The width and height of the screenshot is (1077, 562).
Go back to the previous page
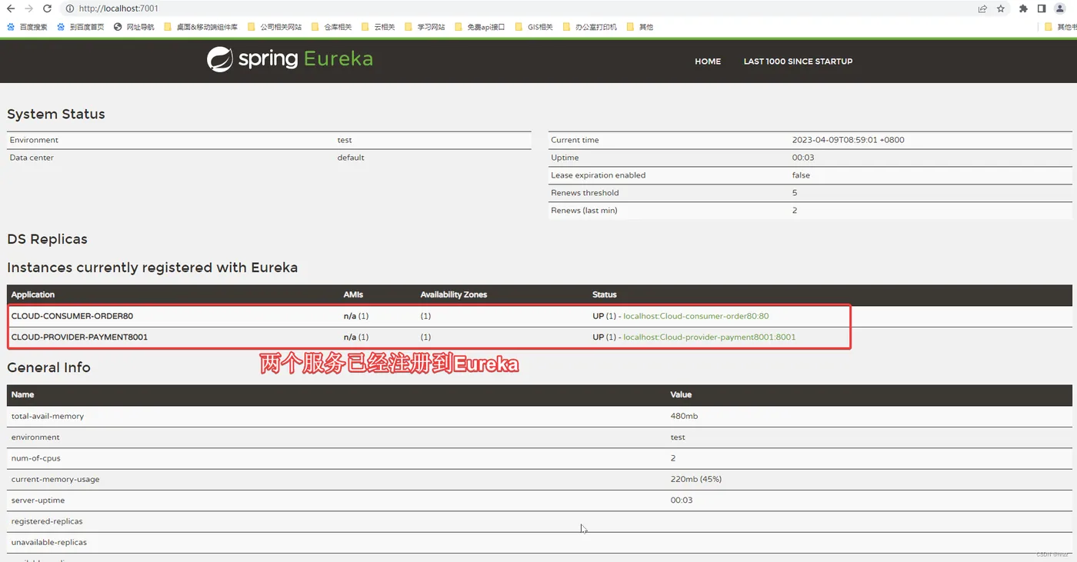click(11, 8)
